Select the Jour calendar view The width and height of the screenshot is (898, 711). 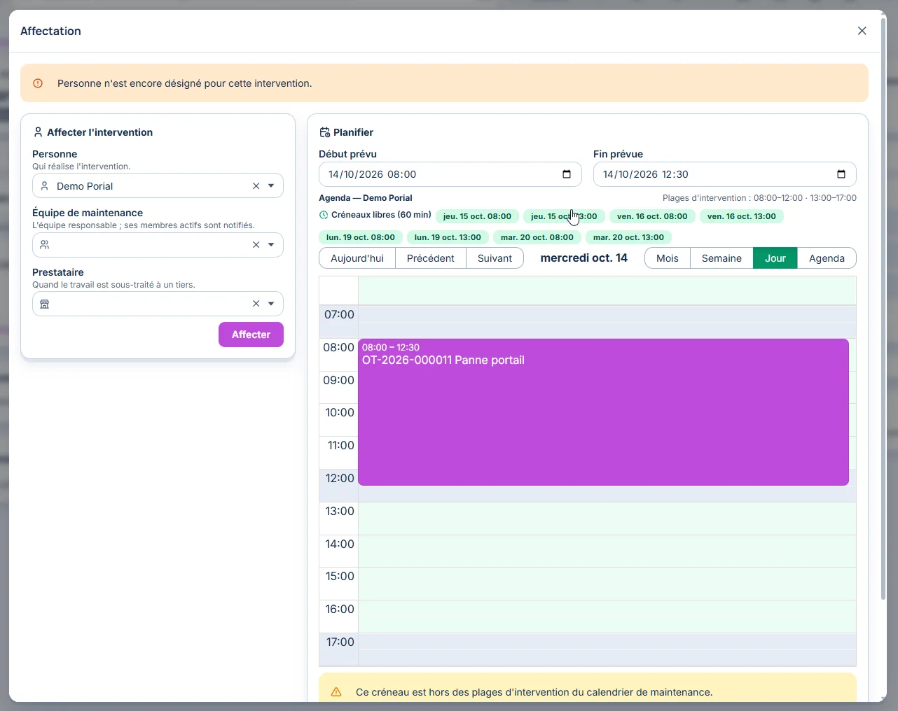pos(775,258)
